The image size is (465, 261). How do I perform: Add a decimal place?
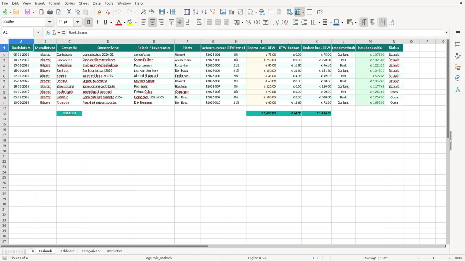click(276, 22)
